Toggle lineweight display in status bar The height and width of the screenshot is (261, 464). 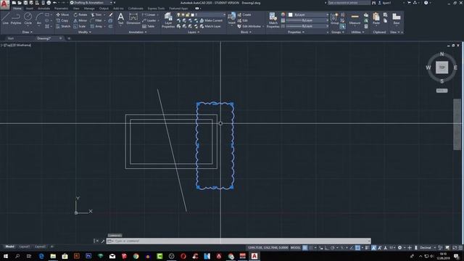pyautogui.click(x=368, y=248)
